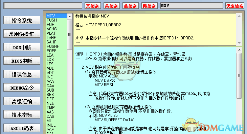Select MOV in the instruction list
This screenshot has width=247, height=134.
pyautogui.click(x=56, y=16)
